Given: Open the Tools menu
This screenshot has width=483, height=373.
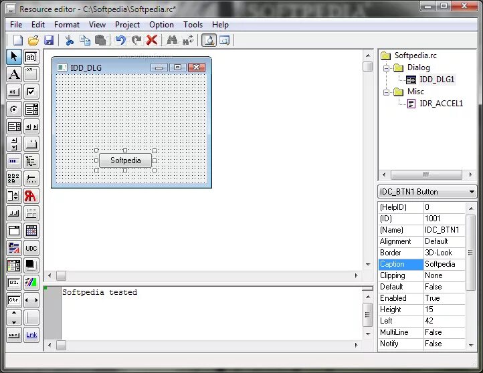Looking at the screenshot, I should pos(193,25).
